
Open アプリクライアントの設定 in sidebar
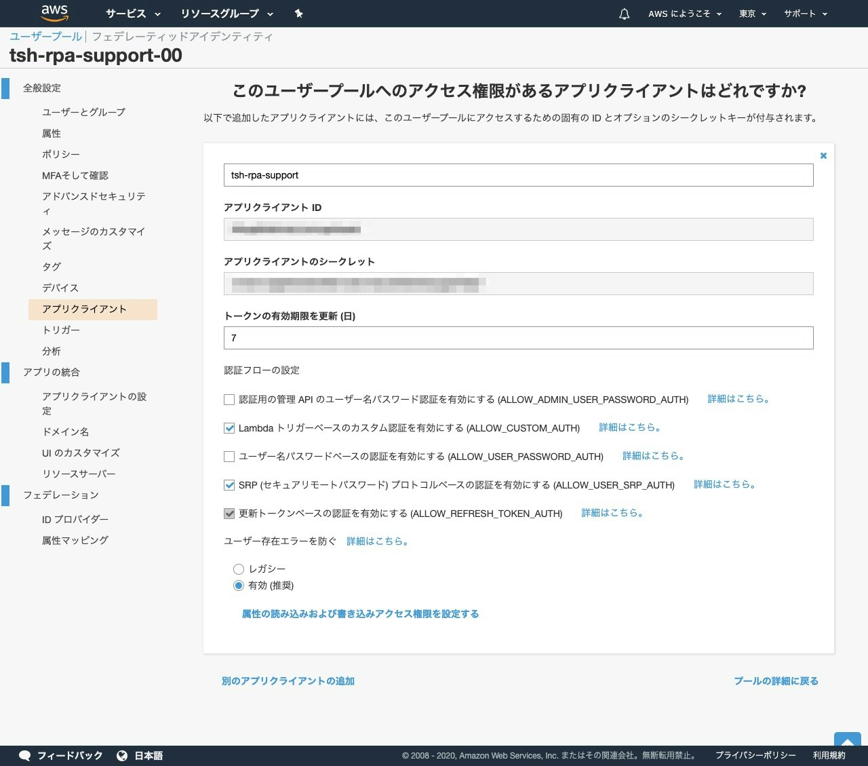(x=94, y=404)
